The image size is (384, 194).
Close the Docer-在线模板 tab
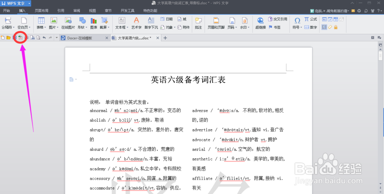click(106, 38)
